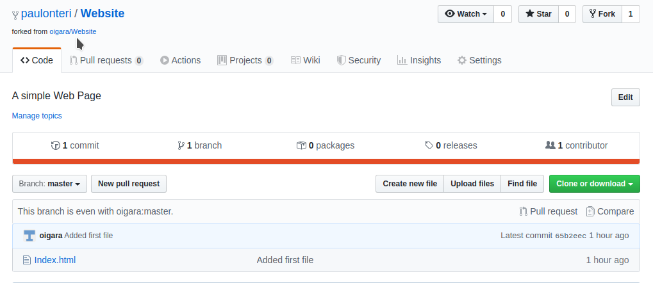This screenshot has height=283, width=653.
Task: Switch to the Pull requests tab
Action: click(x=106, y=60)
